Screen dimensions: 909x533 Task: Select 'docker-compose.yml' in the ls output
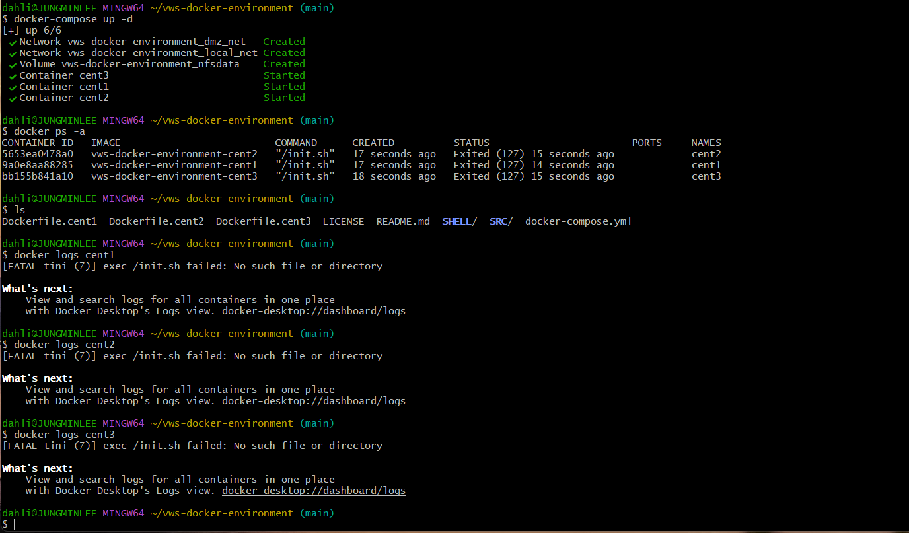(579, 221)
